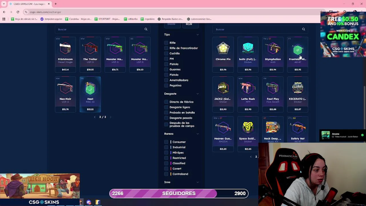Check the Contraband rarity filter
This screenshot has width=366, height=206.
coord(166,174)
